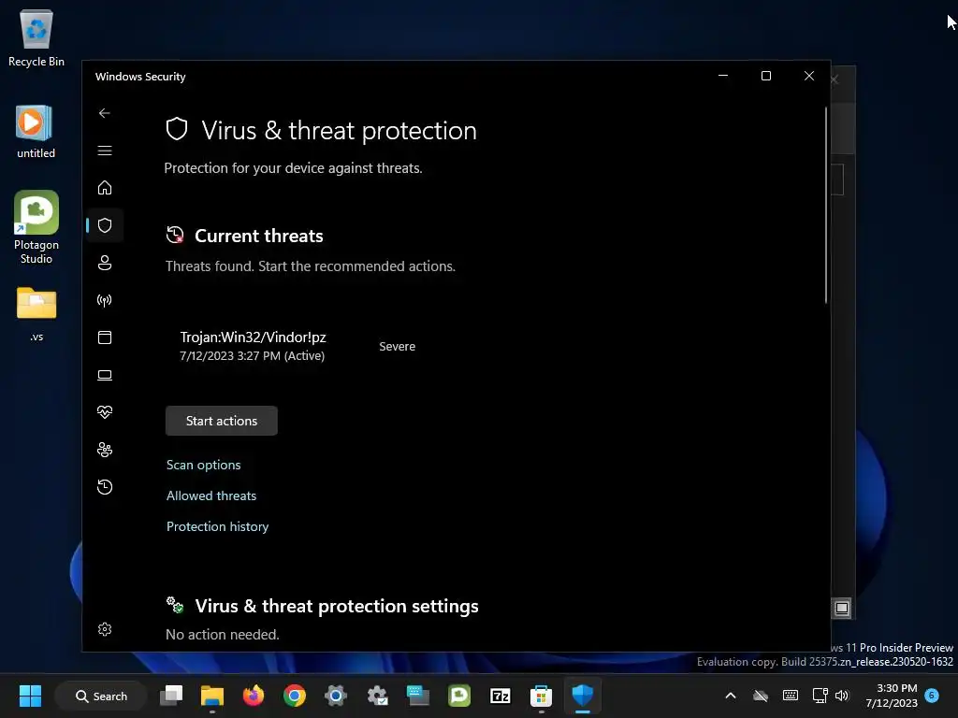Open Microsoft Store from taskbar
This screenshot has width=958, height=718.
click(541, 696)
